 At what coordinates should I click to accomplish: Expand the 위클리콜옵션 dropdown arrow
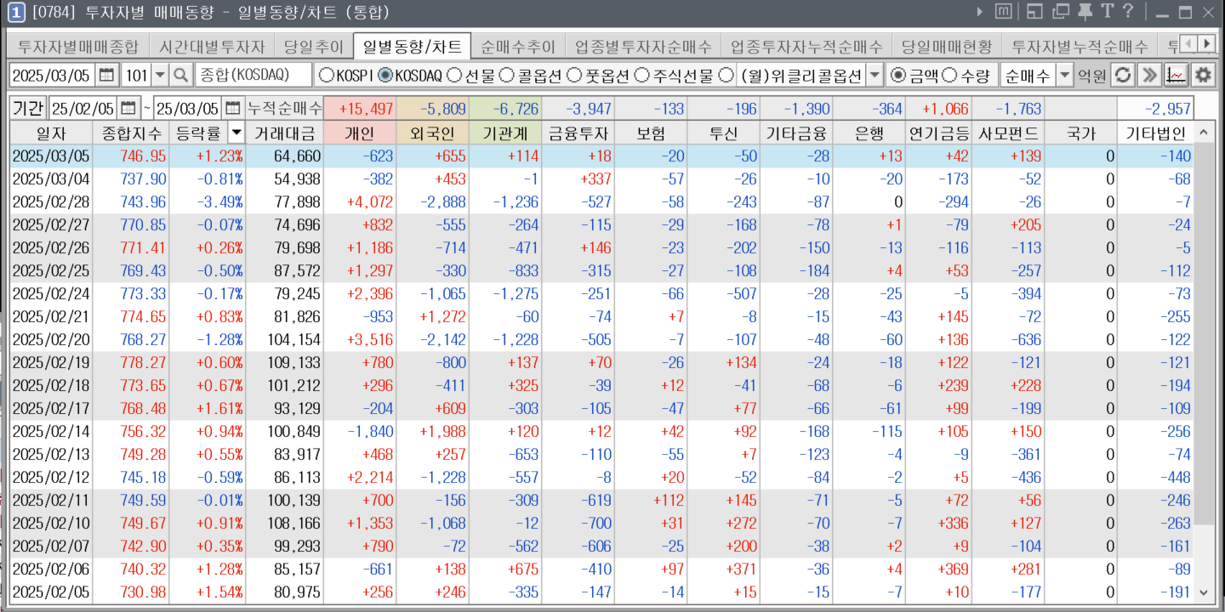[875, 75]
